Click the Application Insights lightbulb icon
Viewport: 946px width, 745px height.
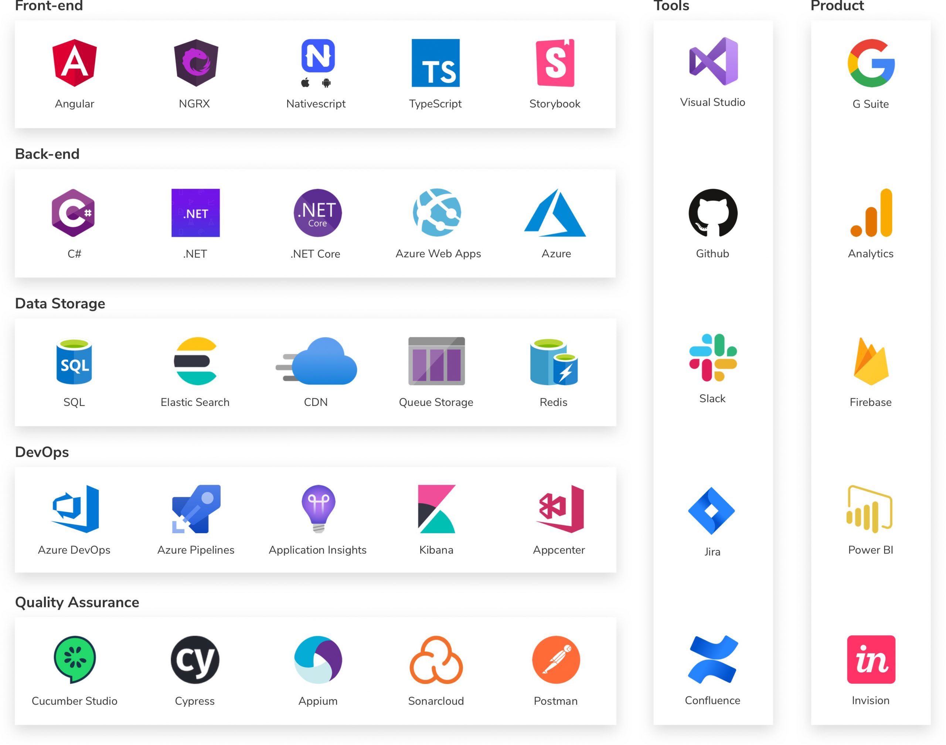318,509
